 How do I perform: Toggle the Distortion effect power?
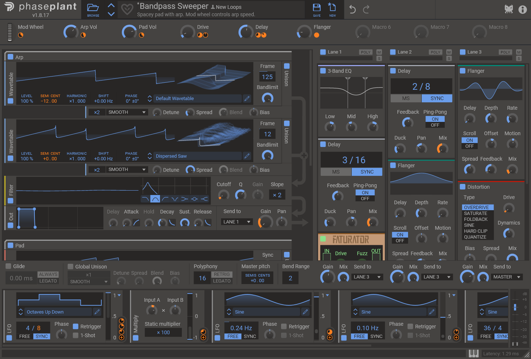tap(462, 187)
